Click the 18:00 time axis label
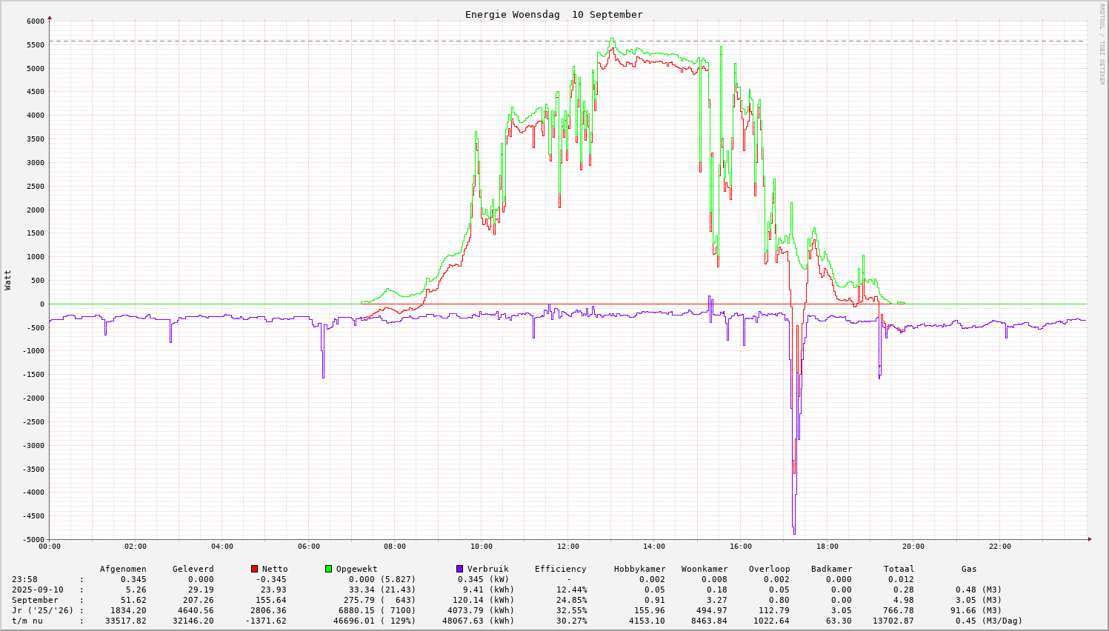 click(x=827, y=547)
